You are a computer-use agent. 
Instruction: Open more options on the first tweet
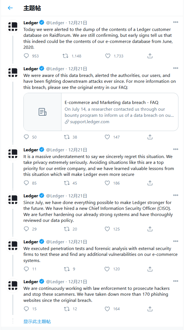point(176,22)
